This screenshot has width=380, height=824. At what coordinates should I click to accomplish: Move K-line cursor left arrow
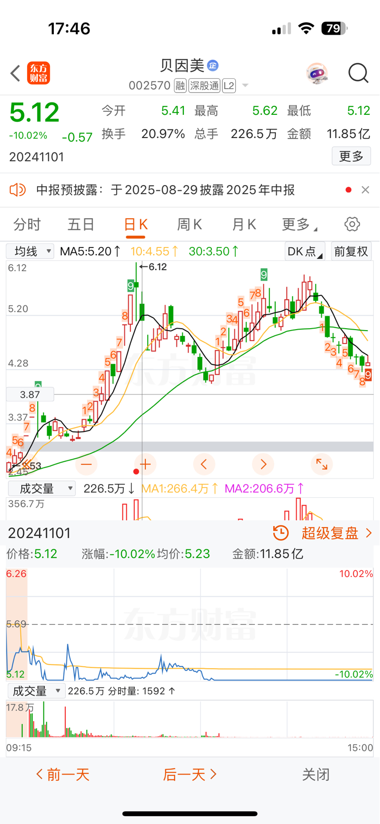click(x=204, y=464)
